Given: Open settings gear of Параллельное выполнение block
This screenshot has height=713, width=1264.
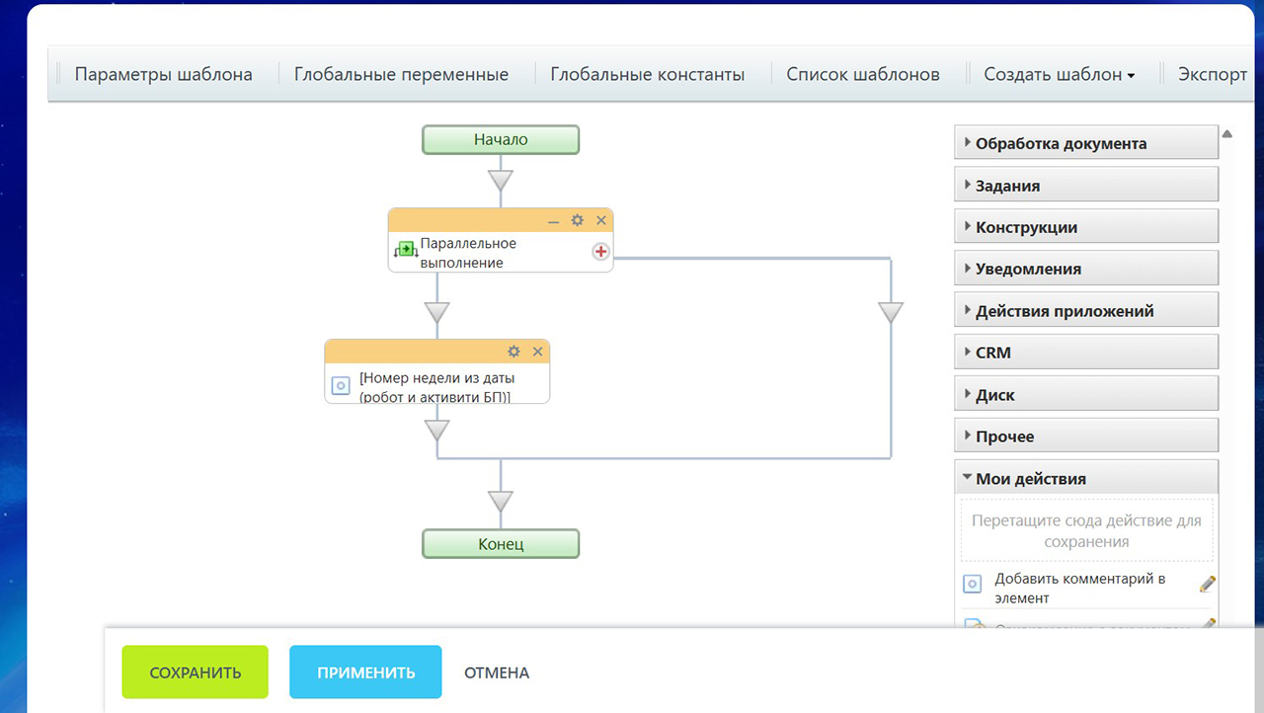Looking at the screenshot, I should pyautogui.click(x=578, y=220).
